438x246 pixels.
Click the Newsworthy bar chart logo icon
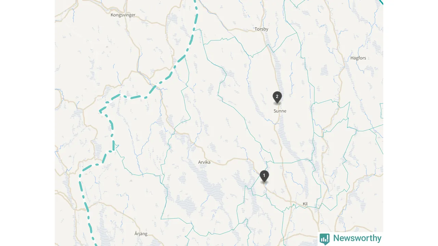(324, 239)
